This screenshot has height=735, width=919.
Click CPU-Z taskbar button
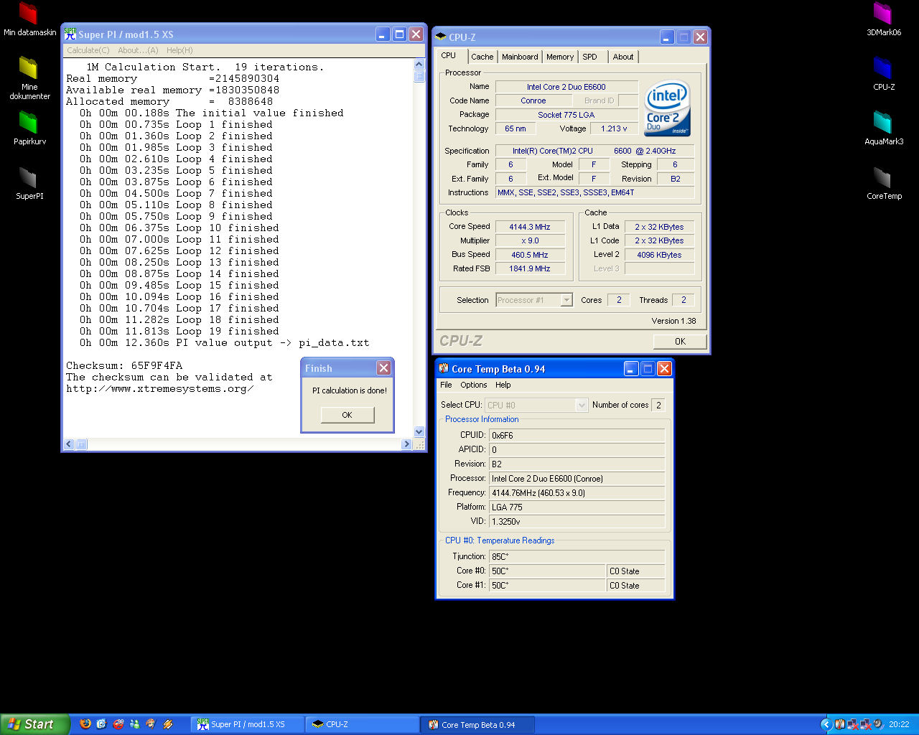click(363, 724)
